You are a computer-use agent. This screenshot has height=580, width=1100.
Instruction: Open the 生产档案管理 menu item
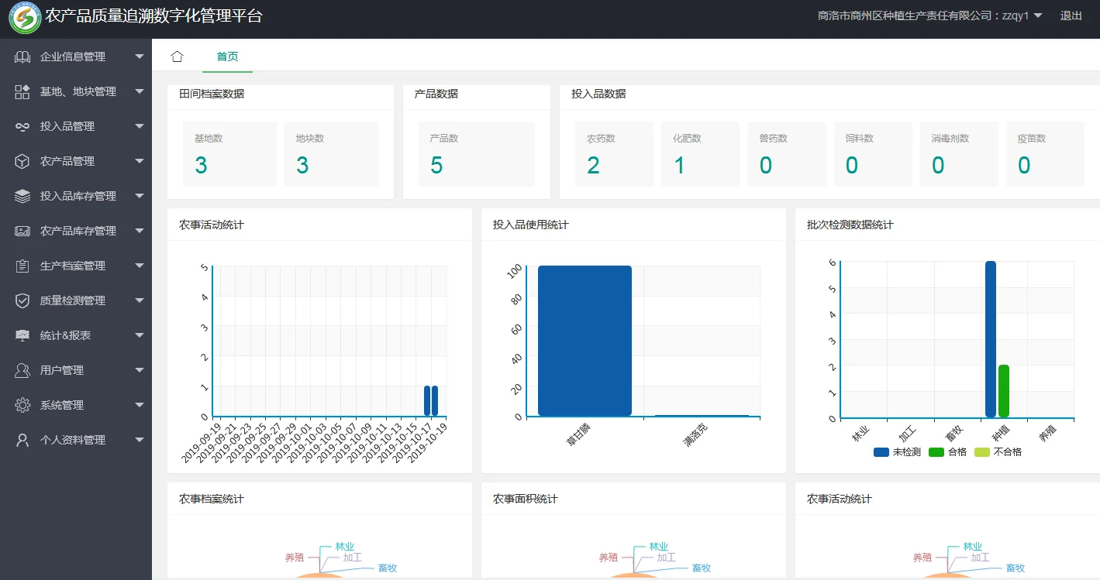coord(76,266)
